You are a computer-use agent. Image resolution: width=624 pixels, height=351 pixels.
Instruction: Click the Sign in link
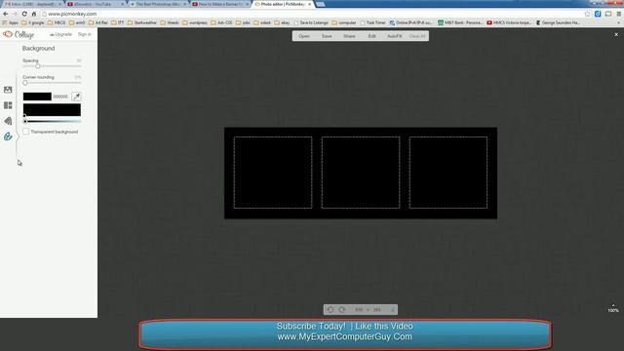pyautogui.click(x=85, y=35)
